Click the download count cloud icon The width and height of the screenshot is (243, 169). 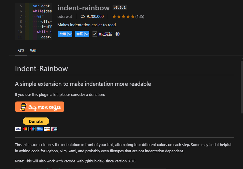click(x=83, y=17)
